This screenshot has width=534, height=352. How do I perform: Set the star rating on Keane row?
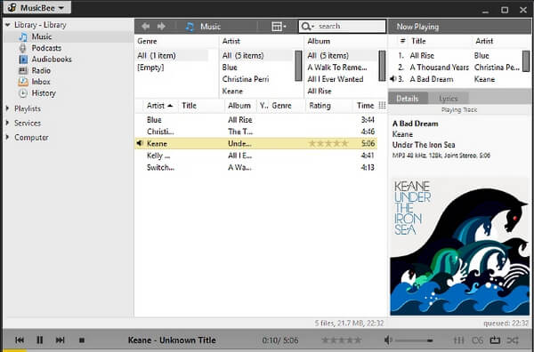coord(328,143)
